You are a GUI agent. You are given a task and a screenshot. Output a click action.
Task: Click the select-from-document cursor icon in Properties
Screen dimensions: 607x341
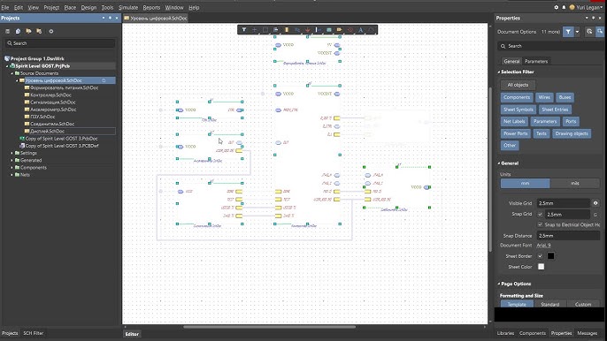point(589,32)
